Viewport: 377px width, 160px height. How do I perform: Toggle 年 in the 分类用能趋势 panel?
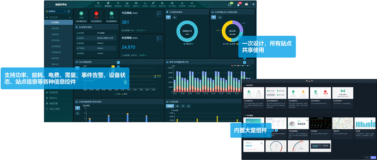[77, 113]
